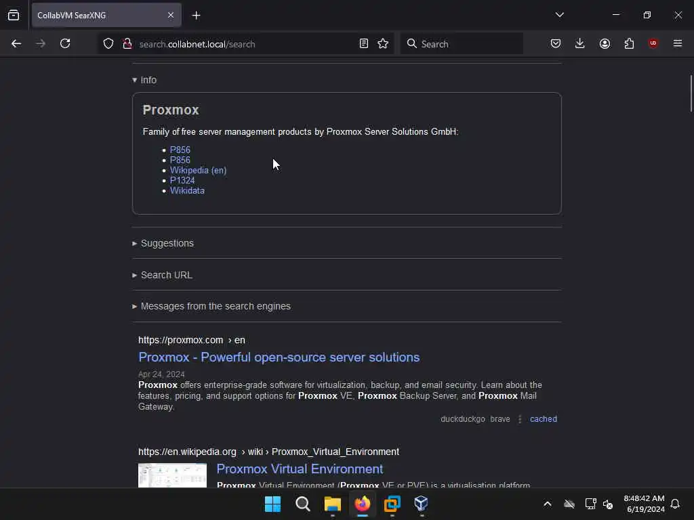Open tracking protection shield icon
694x520 pixels.
tap(108, 43)
